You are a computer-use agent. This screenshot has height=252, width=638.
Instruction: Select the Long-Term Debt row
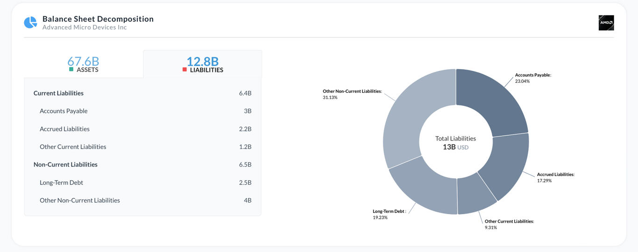coord(61,182)
